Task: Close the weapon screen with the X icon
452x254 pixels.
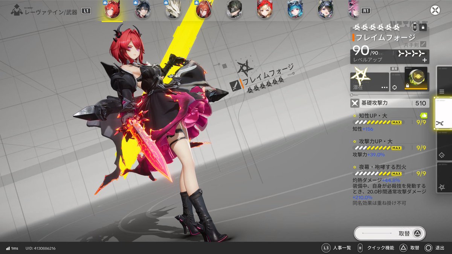Action: click(x=435, y=11)
